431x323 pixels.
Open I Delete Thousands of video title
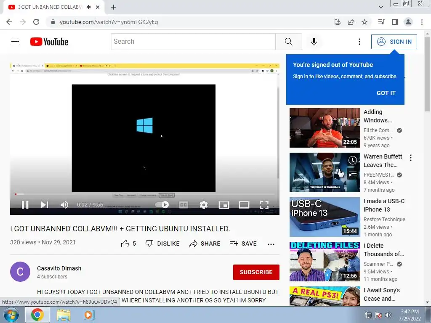coord(384,250)
